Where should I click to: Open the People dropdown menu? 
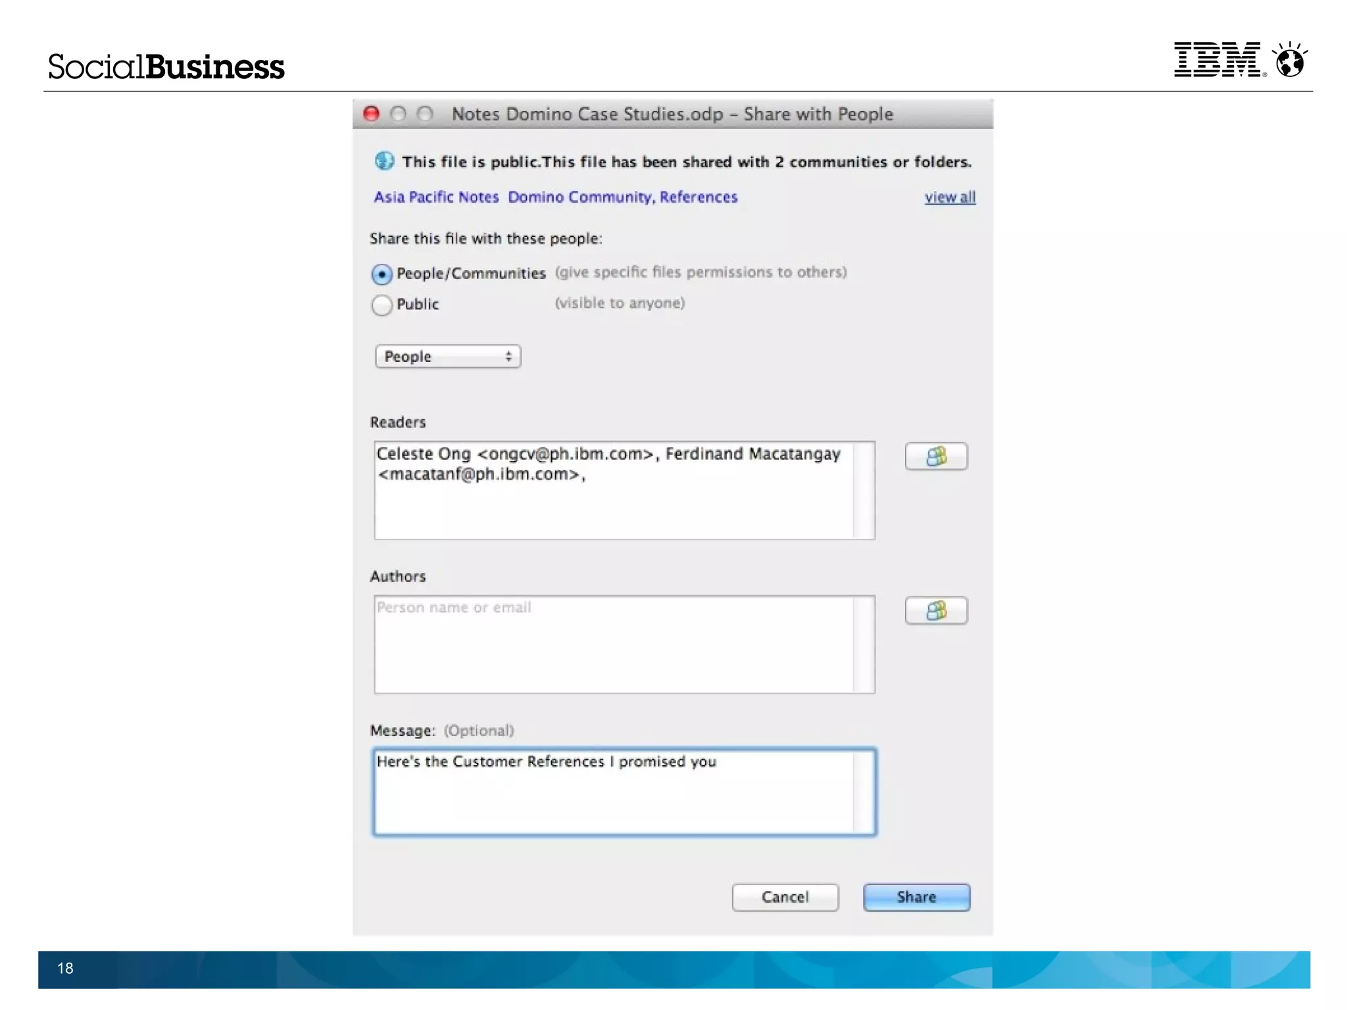point(448,357)
